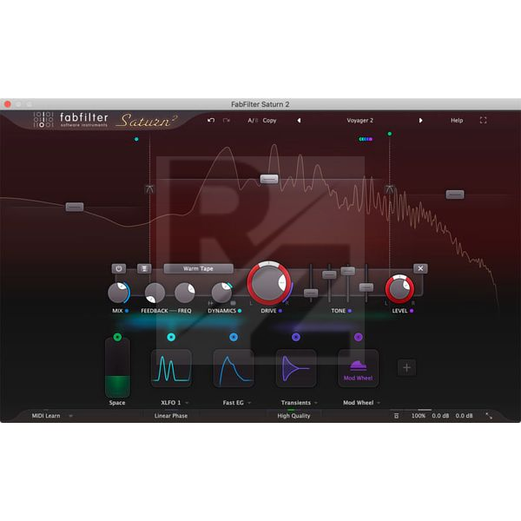Screen dimensions: 521x521
Task: Click the Freq knob
Action: tap(185, 293)
